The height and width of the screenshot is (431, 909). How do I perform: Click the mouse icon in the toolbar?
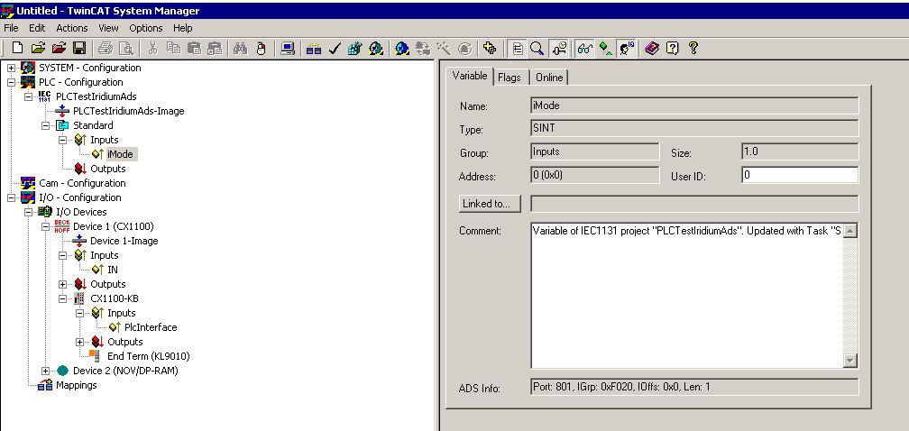click(261, 49)
